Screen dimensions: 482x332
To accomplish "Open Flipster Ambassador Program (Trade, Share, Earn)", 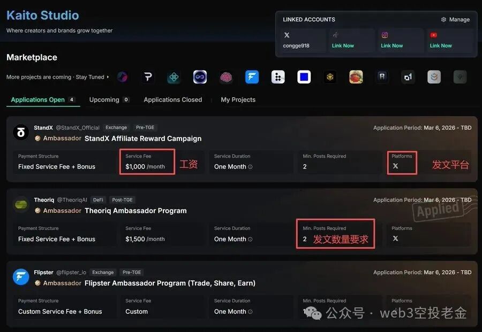I will (170, 283).
